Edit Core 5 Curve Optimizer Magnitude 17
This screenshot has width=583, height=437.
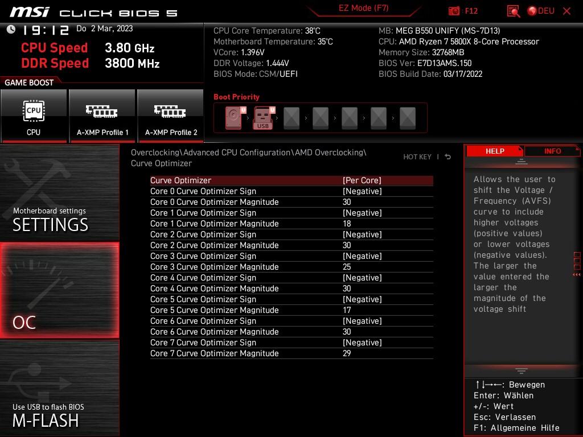pos(291,310)
